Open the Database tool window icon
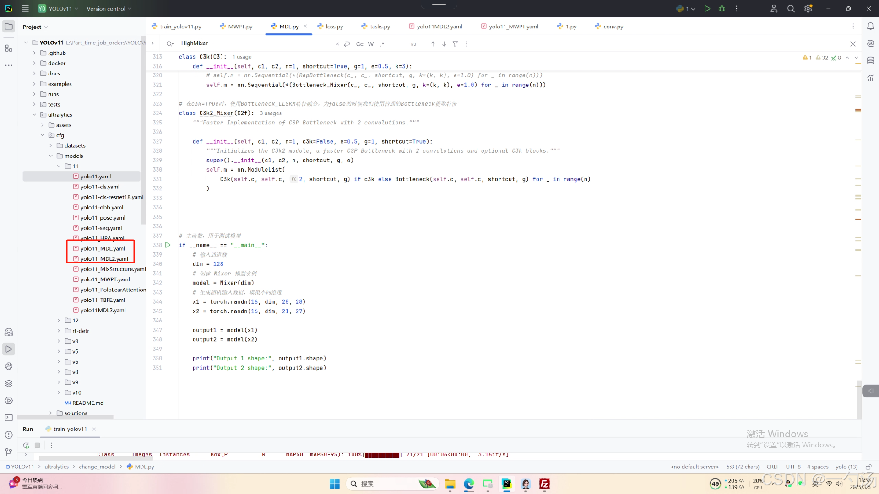The image size is (879, 494). [870, 60]
